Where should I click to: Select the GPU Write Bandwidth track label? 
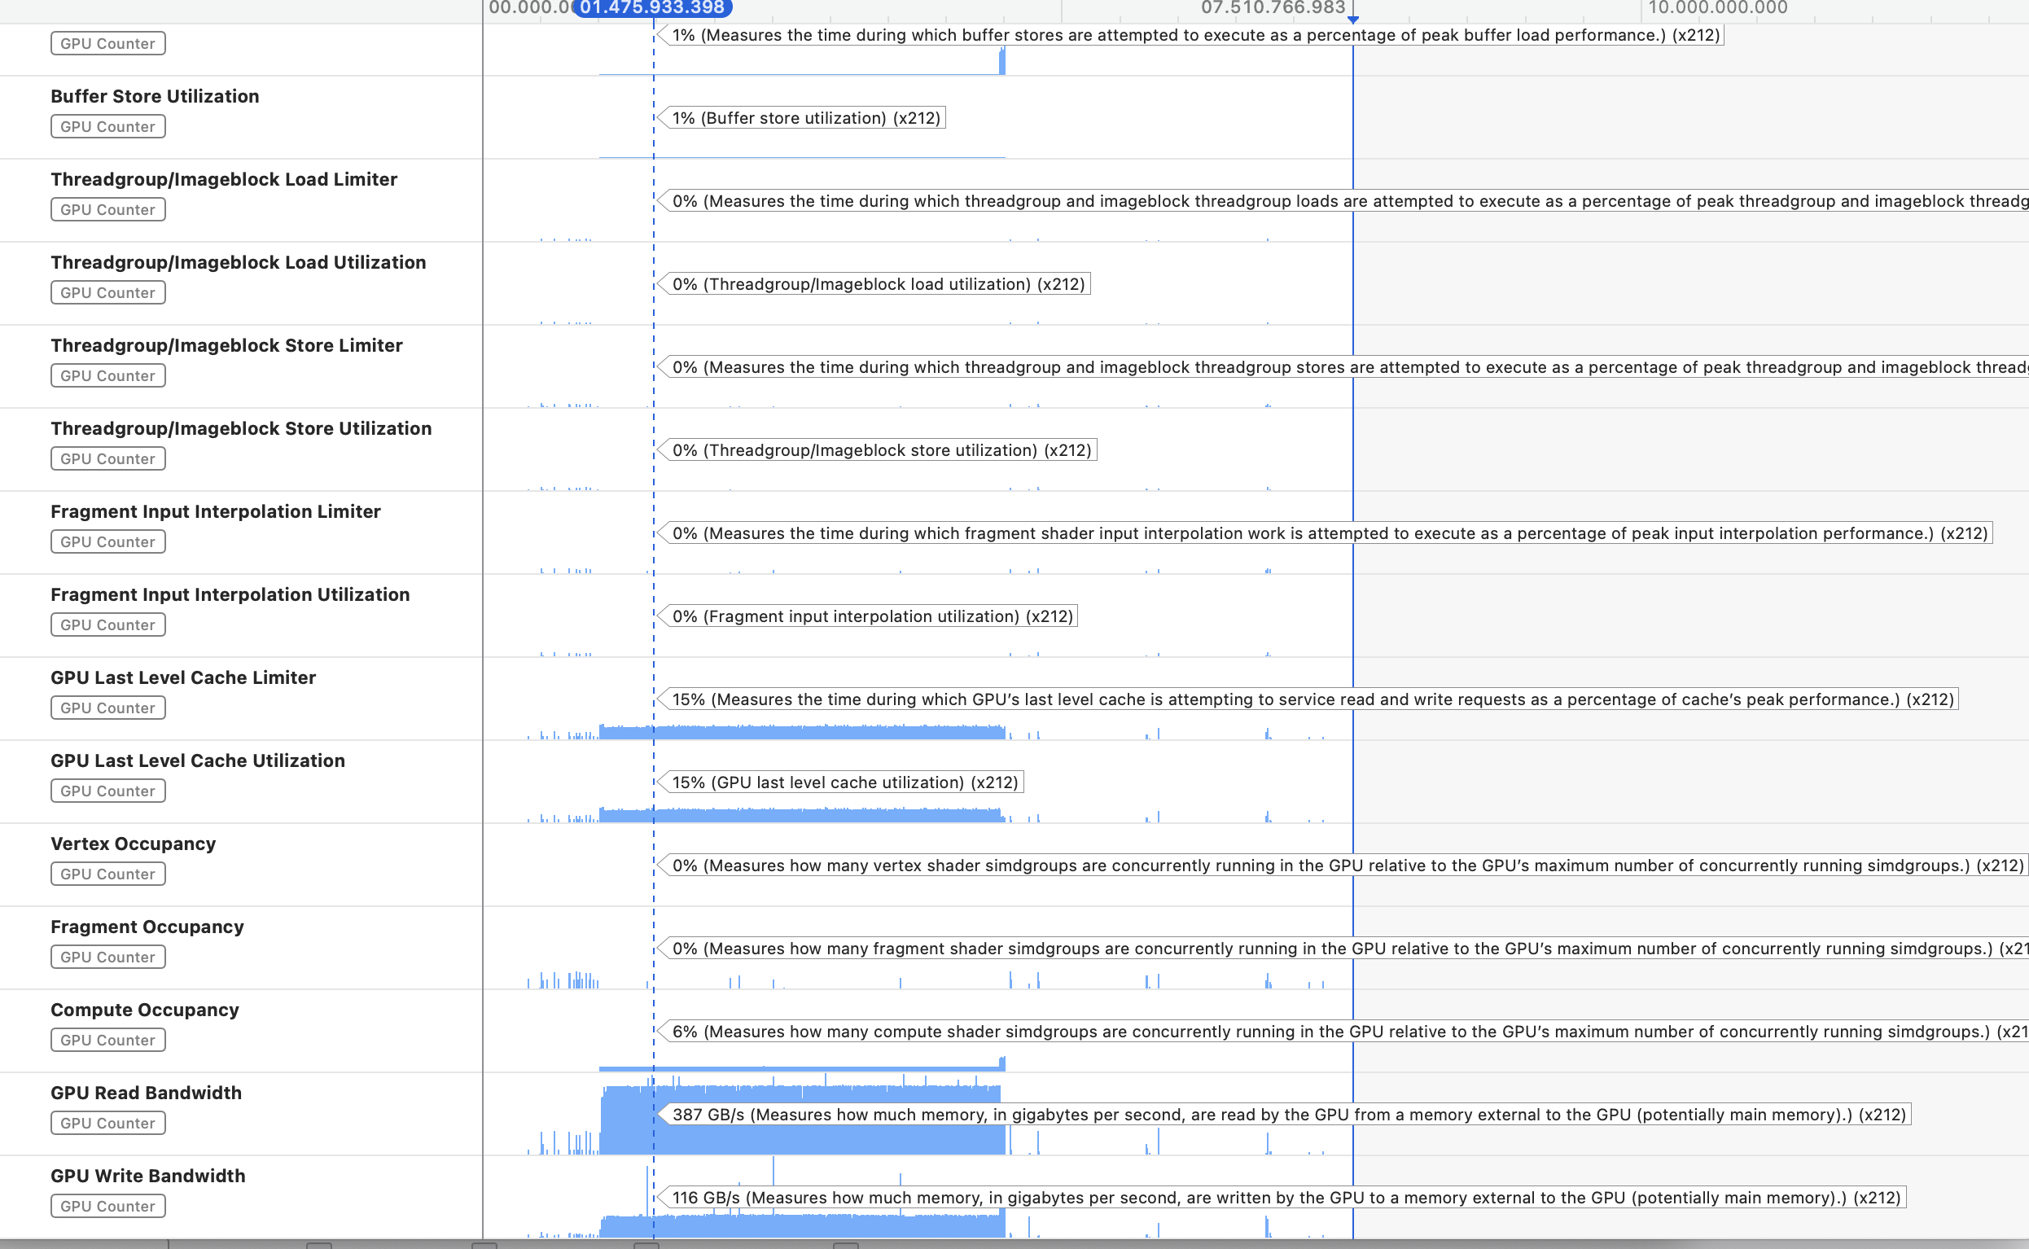pos(148,1176)
